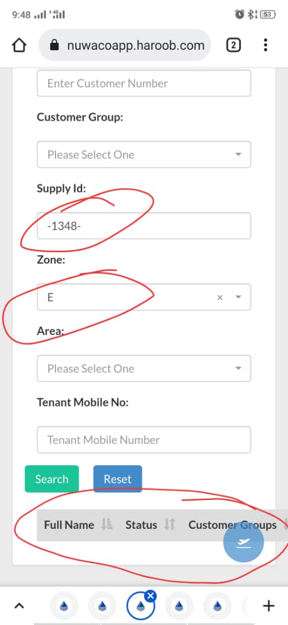This screenshot has width=288, height=625.
Task: Focus the Tenant Mobile Number field
Action: pos(144,440)
